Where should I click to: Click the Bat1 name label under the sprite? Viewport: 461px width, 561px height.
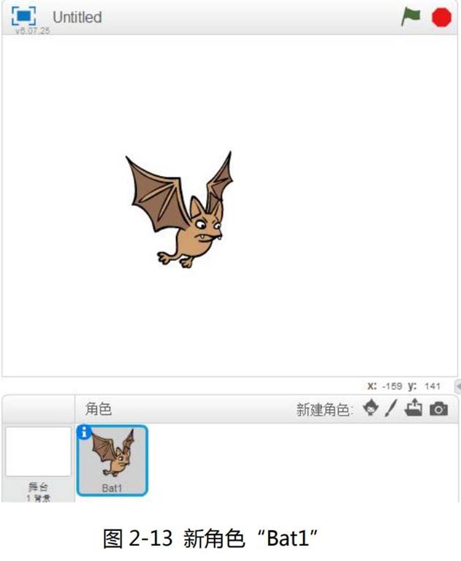[112, 488]
